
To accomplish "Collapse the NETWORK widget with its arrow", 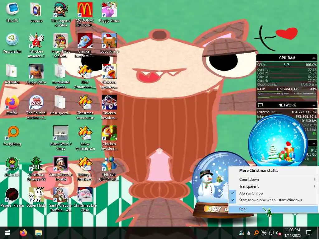I will [x=314, y=105].
